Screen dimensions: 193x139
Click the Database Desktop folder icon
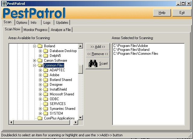point(46,51)
